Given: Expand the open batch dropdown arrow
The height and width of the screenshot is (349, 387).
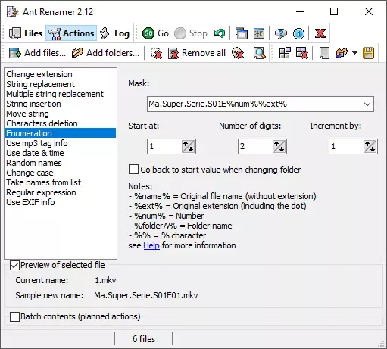Looking at the screenshot, I should [354, 53].
